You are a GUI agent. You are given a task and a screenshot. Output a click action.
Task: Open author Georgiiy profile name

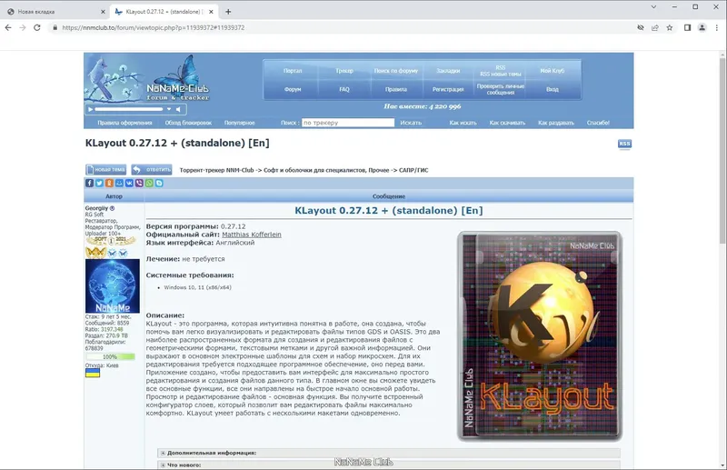pyautogui.click(x=96, y=208)
